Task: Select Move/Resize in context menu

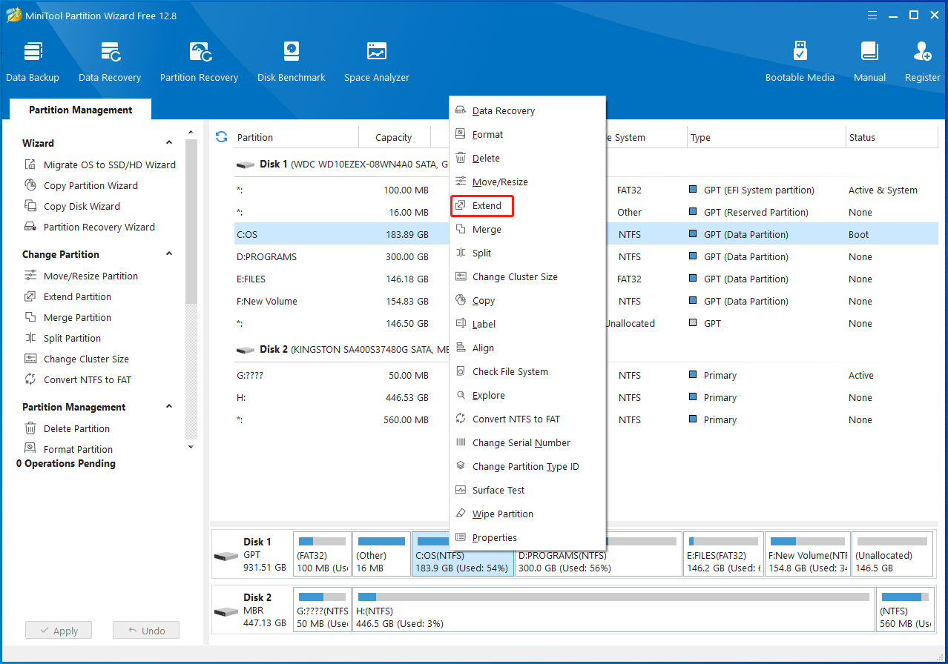Action: (x=527, y=182)
